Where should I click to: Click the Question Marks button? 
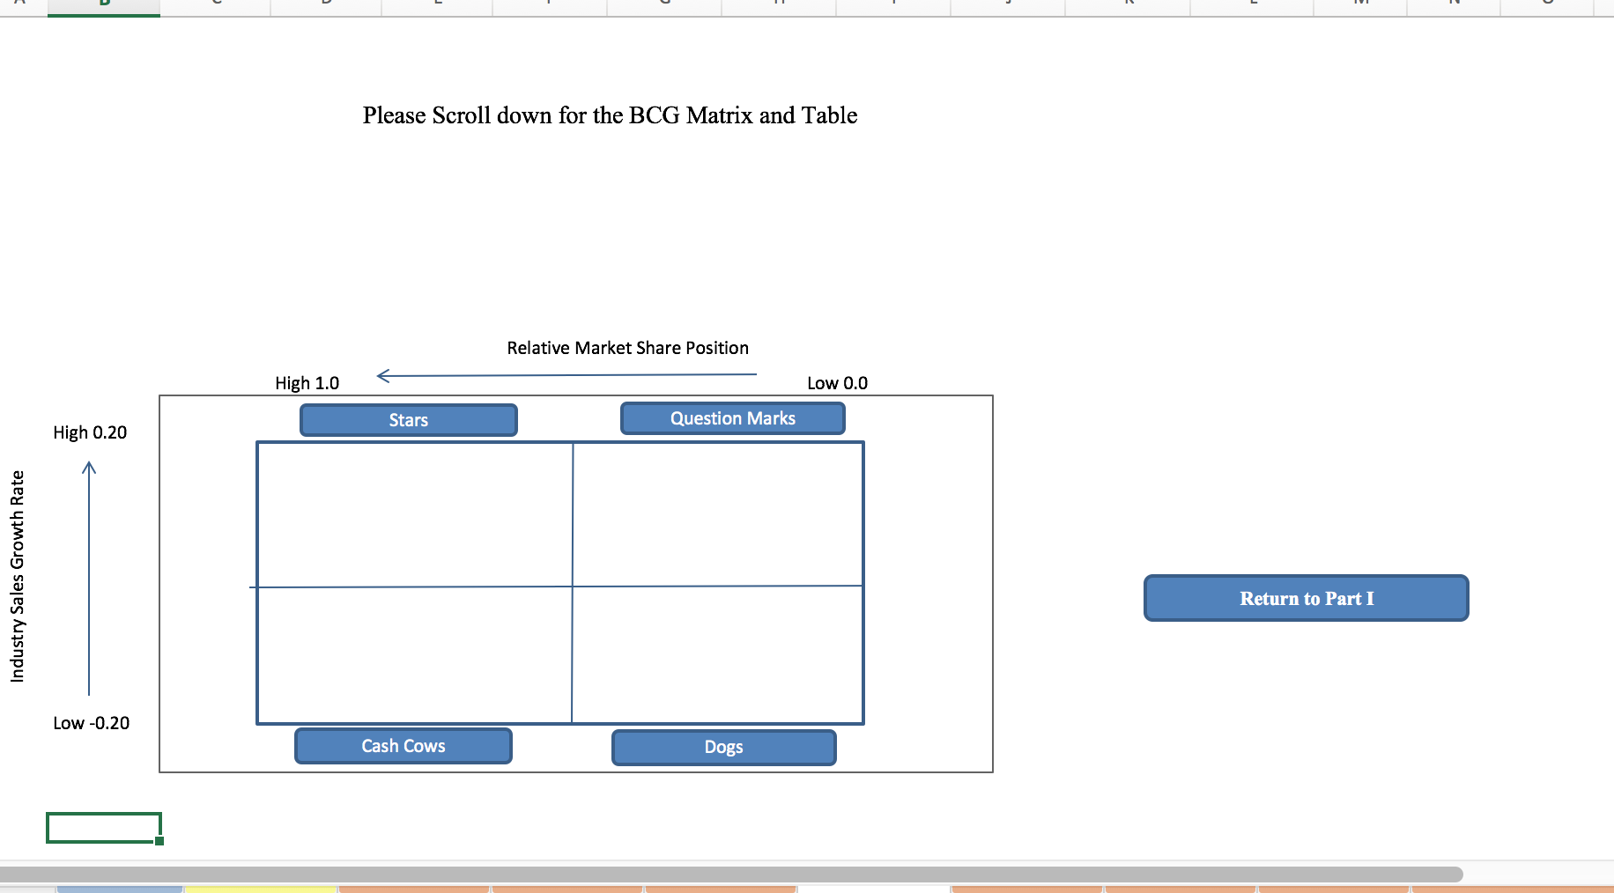pos(733,418)
